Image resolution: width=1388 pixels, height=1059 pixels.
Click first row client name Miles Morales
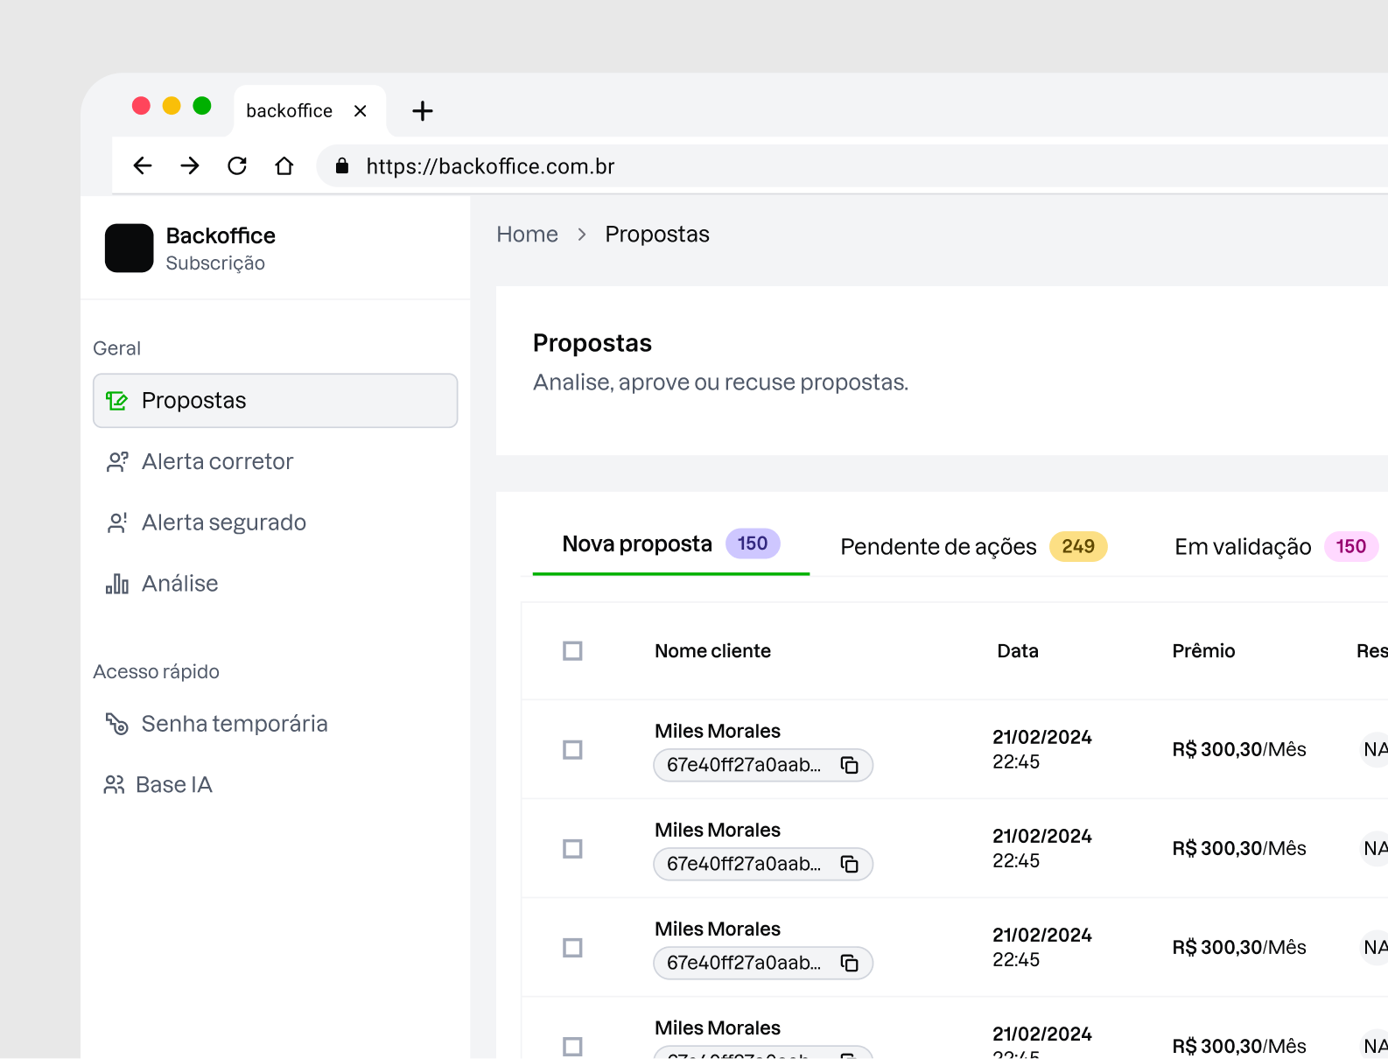tap(718, 732)
